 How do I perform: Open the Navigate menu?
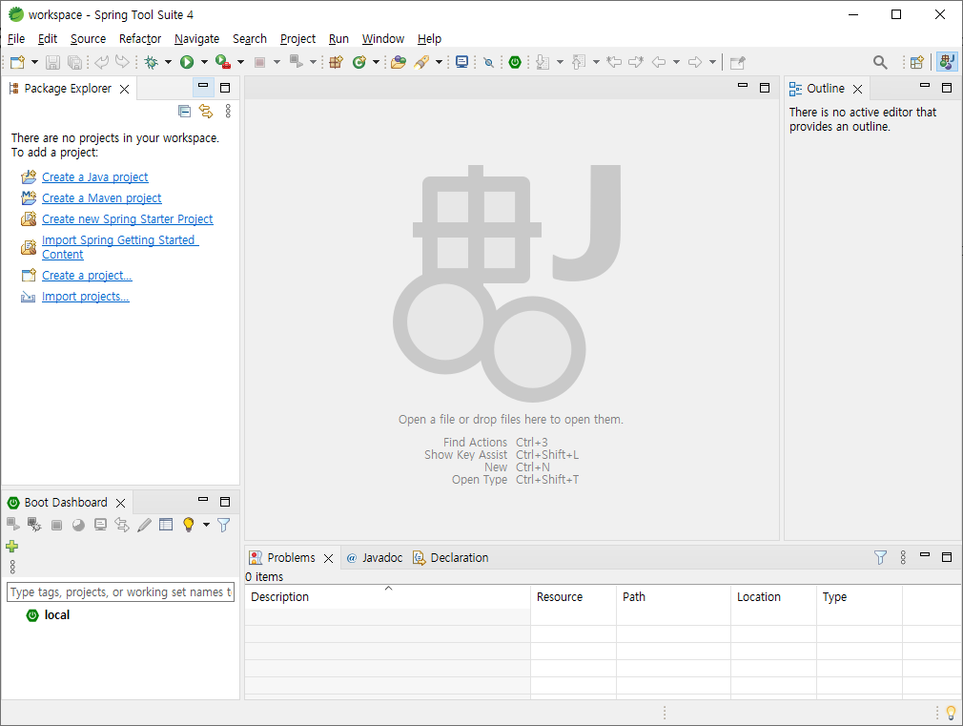pos(196,39)
